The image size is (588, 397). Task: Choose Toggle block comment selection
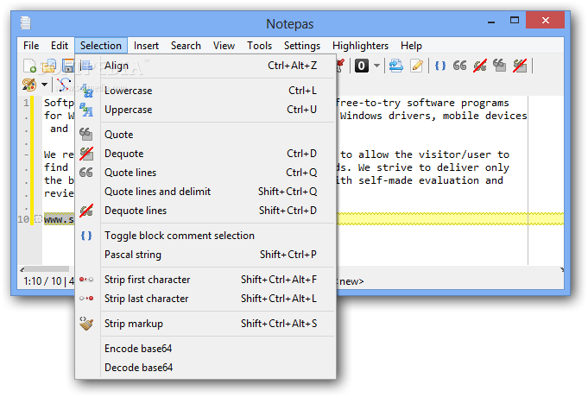(x=205, y=236)
